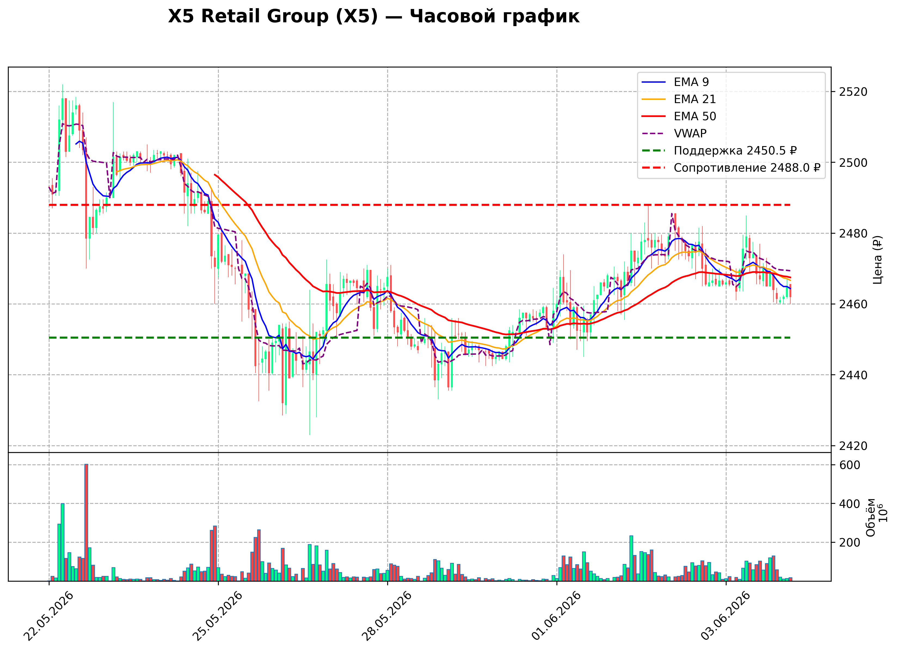The image size is (898, 651).
Task: Click the 2500 price axis label
Action: click(853, 163)
